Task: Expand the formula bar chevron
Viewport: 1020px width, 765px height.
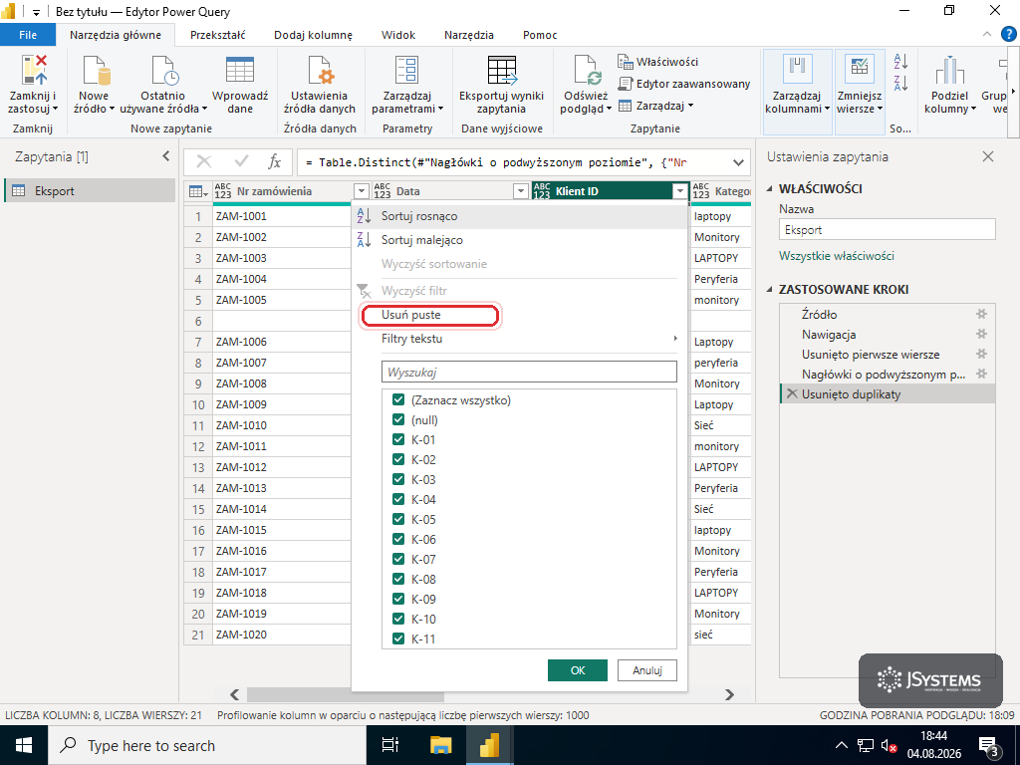Action: [x=738, y=162]
